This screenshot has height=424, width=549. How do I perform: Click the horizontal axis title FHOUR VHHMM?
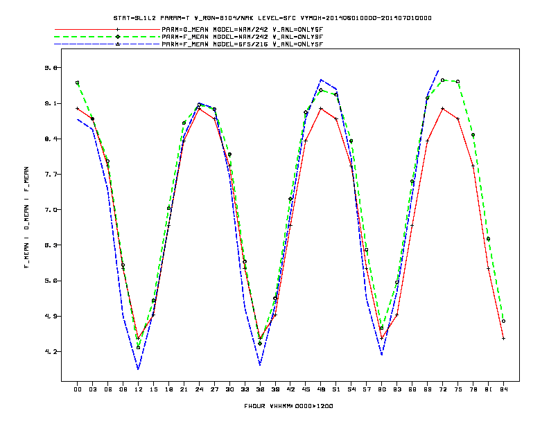click(288, 406)
